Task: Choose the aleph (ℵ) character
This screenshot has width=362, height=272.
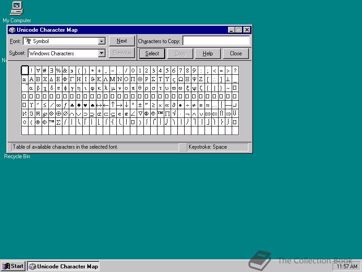Action: coord(24,114)
